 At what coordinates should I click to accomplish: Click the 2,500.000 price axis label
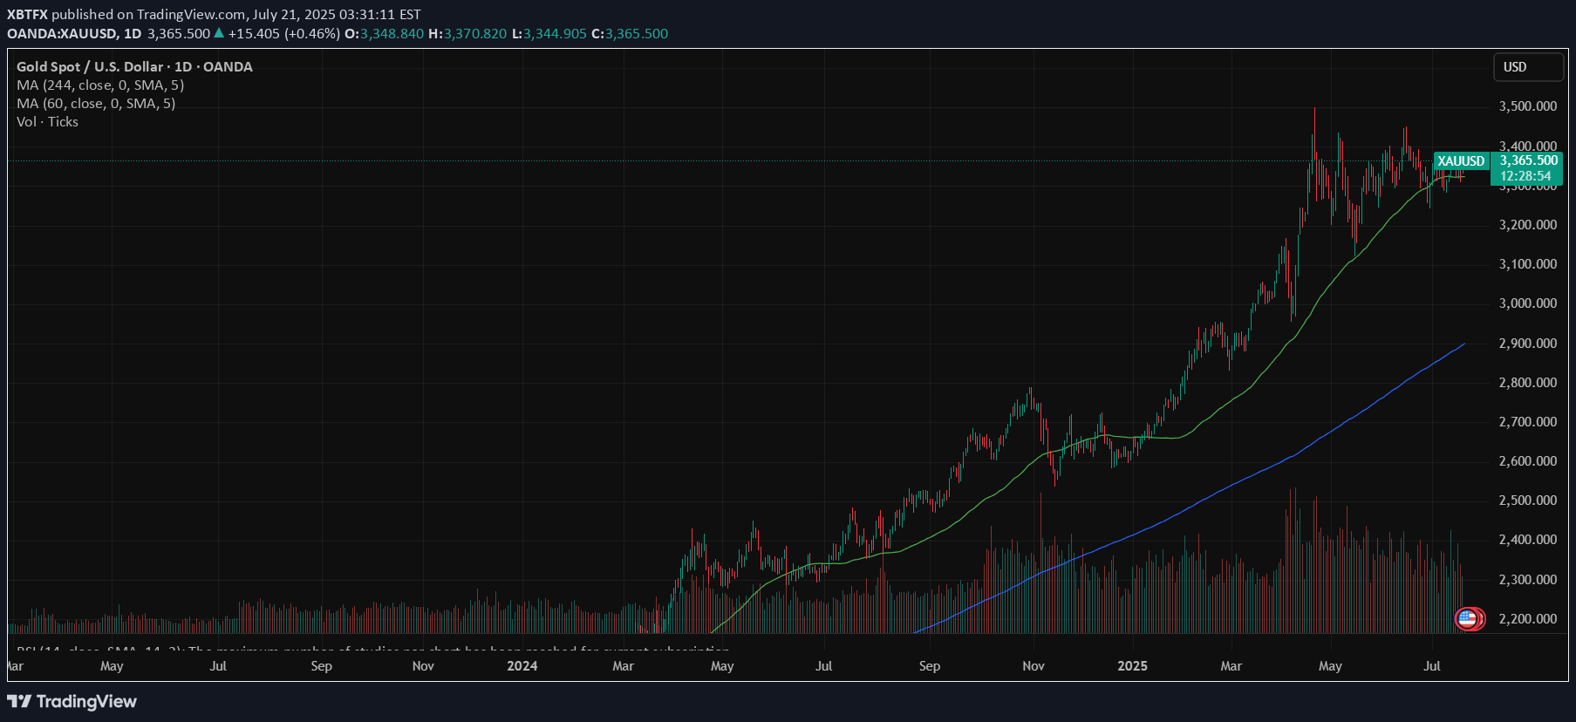pyautogui.click(x=1528, y=501)
